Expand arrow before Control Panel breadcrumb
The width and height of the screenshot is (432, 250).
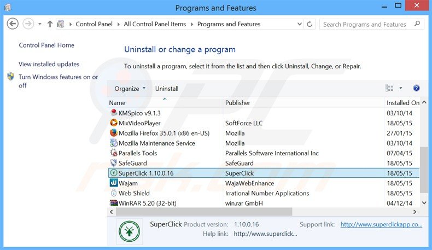click(70, 24)
